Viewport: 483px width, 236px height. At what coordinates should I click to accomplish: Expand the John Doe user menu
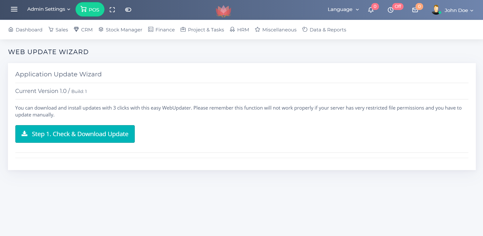[x=459, y=10]
